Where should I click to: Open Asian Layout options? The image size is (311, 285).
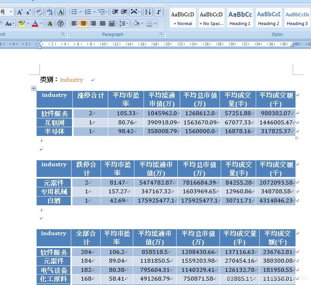[x=134, y=12]
